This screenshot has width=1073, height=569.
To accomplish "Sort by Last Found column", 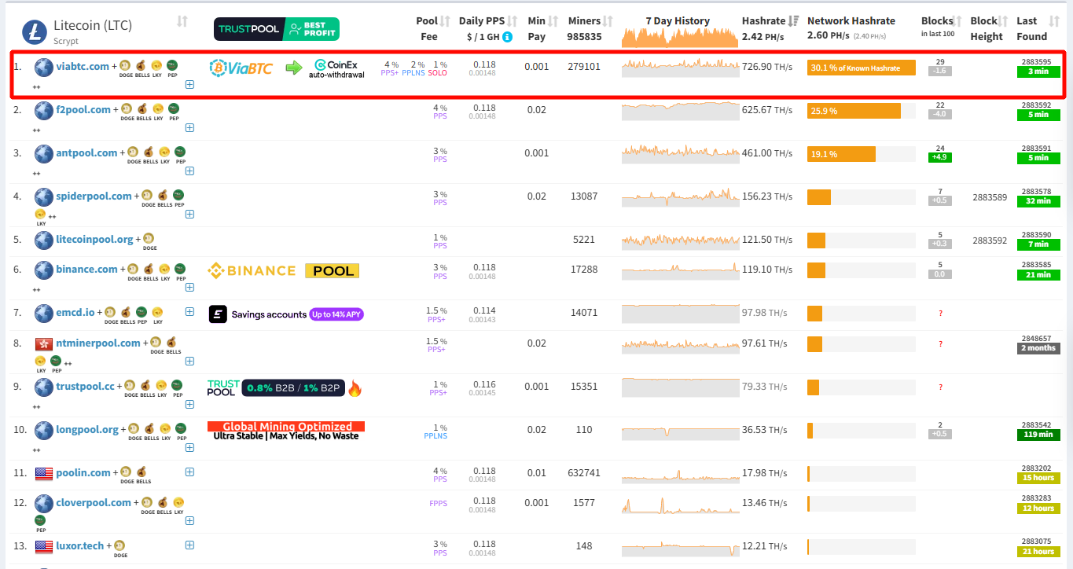I will [1053, 21].
